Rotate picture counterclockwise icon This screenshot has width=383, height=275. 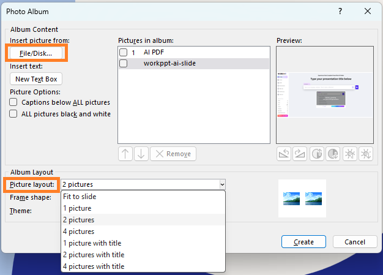[284, 154]
